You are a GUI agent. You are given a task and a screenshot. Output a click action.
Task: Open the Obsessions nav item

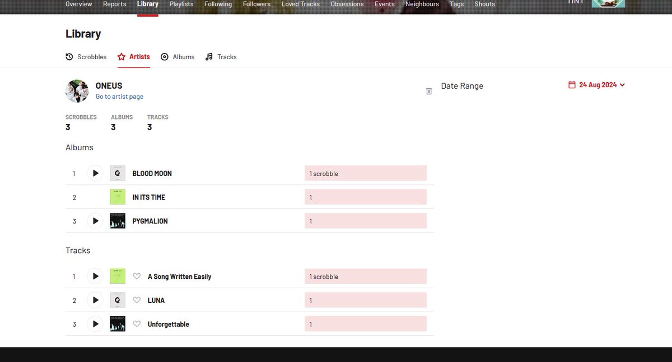pyautogui.click(x=347, y=4)
